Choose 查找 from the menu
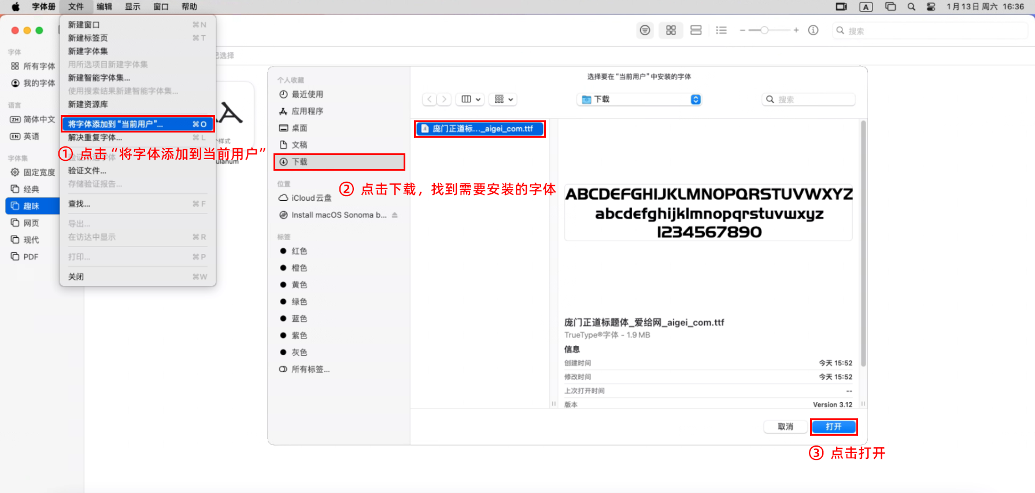Viewport: 1035px width, 493px height. (x=138, y=204)
